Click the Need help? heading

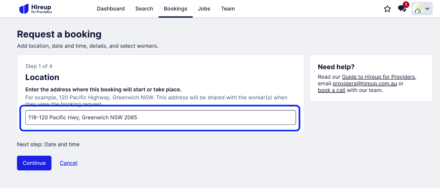point(336,67)
